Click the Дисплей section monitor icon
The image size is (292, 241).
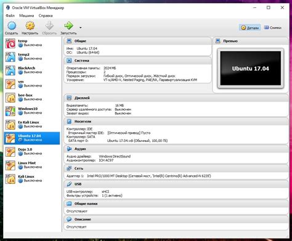pyautogui.click(x=69, y=98)
